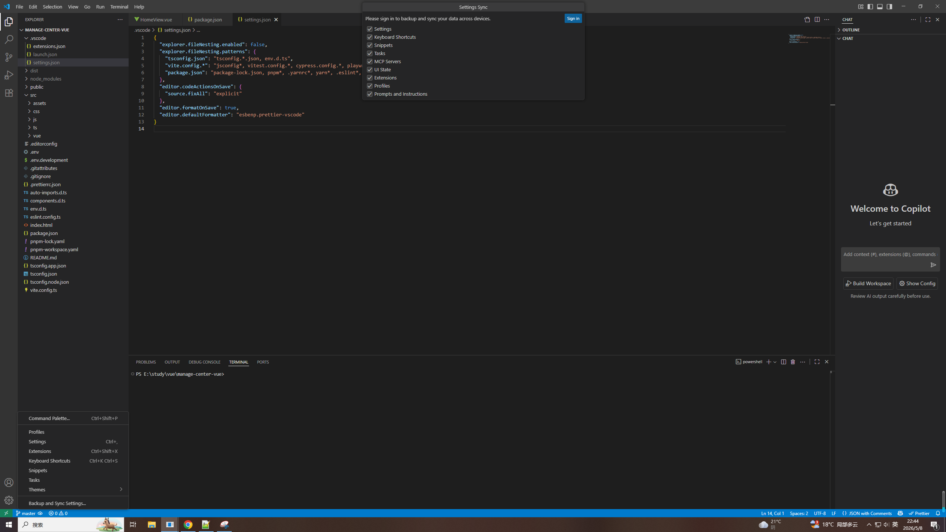The width and height of the screenshot is (946, 532).
Task: Uncheck MCP Servers sync checkbox
Action: 370,61
